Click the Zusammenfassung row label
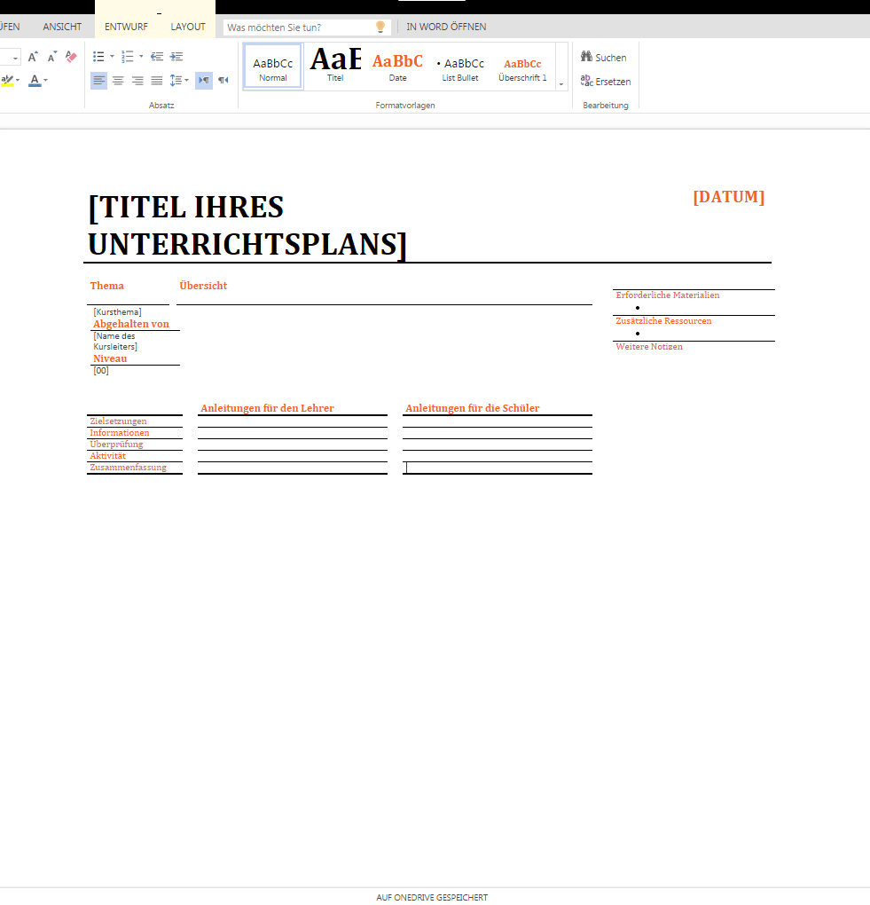Image resolution: width=870 pixels, height=905 pixels. click(x=128, y=468)
